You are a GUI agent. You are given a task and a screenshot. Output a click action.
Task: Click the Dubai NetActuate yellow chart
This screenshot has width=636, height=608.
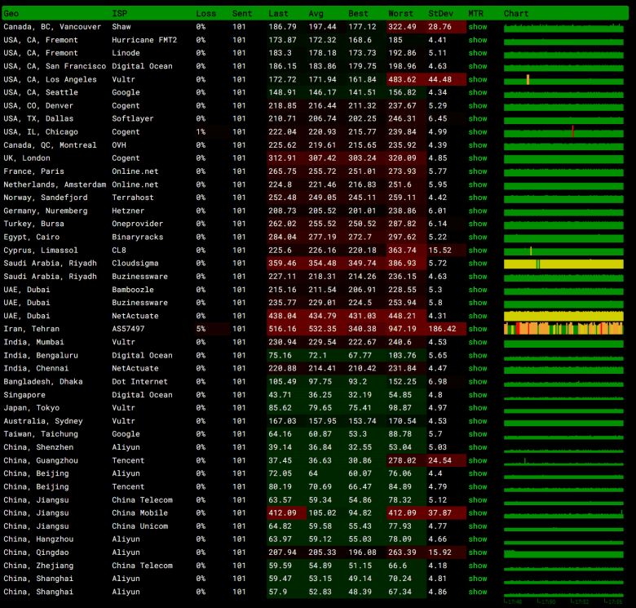click(563, 316)
